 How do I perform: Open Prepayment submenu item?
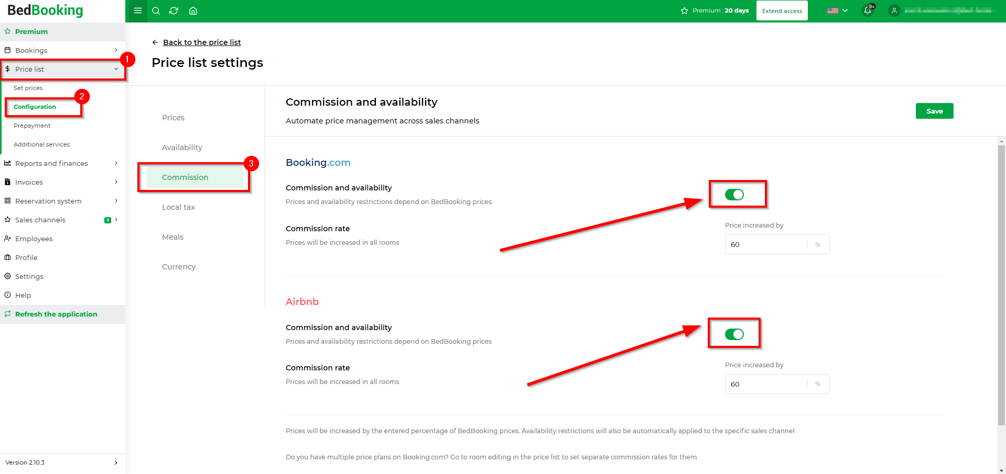coord(32,126)
